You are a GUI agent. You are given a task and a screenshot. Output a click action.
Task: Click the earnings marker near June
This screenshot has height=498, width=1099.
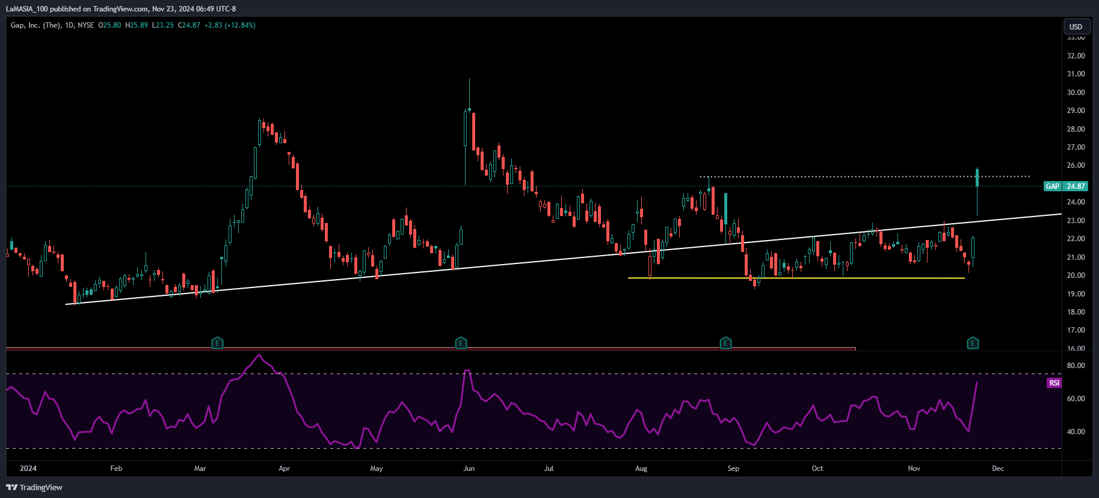[461, 343]
